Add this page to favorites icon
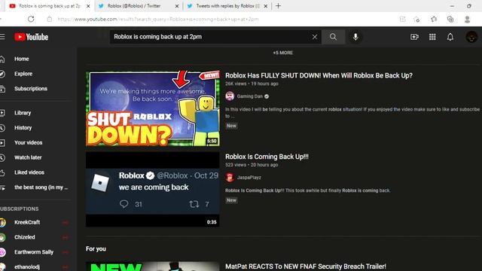This screenshot has width=482, height=271. coord(416,19)
